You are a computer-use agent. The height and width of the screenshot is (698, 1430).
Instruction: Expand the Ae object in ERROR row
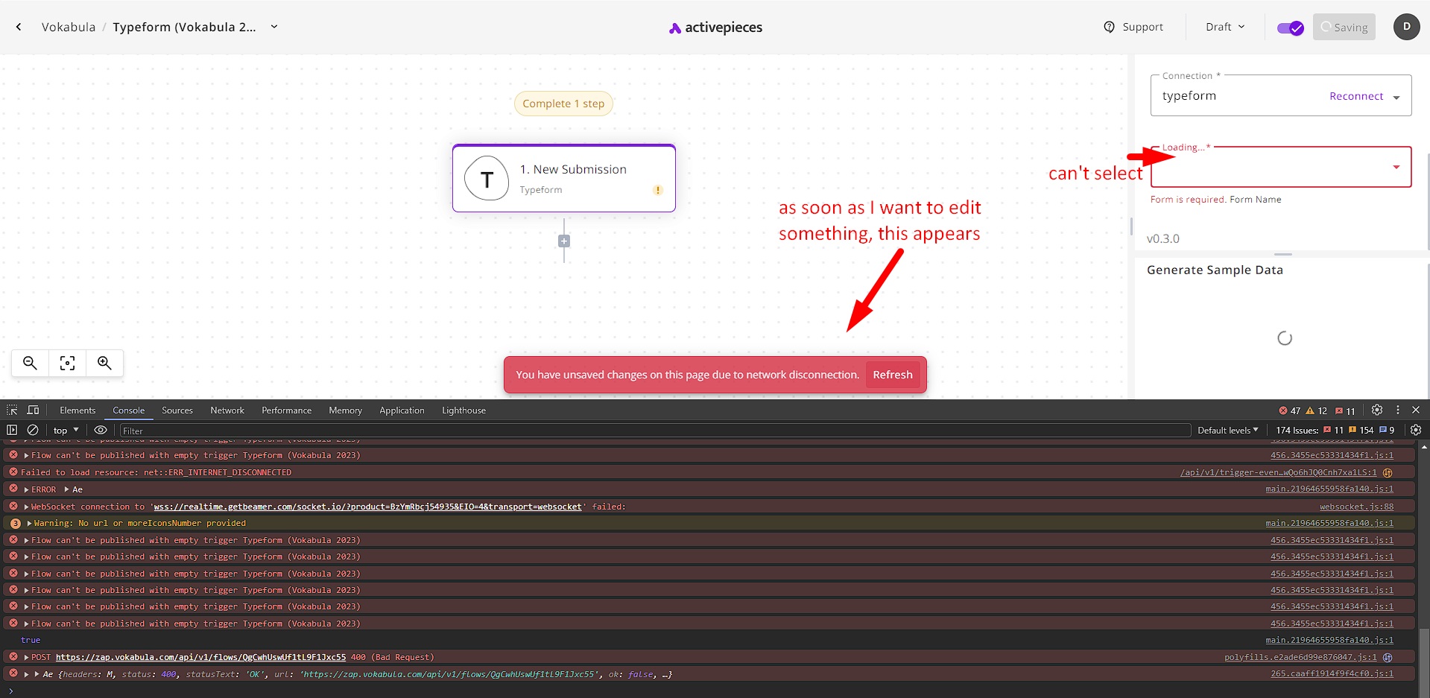[x=67, y=489]
